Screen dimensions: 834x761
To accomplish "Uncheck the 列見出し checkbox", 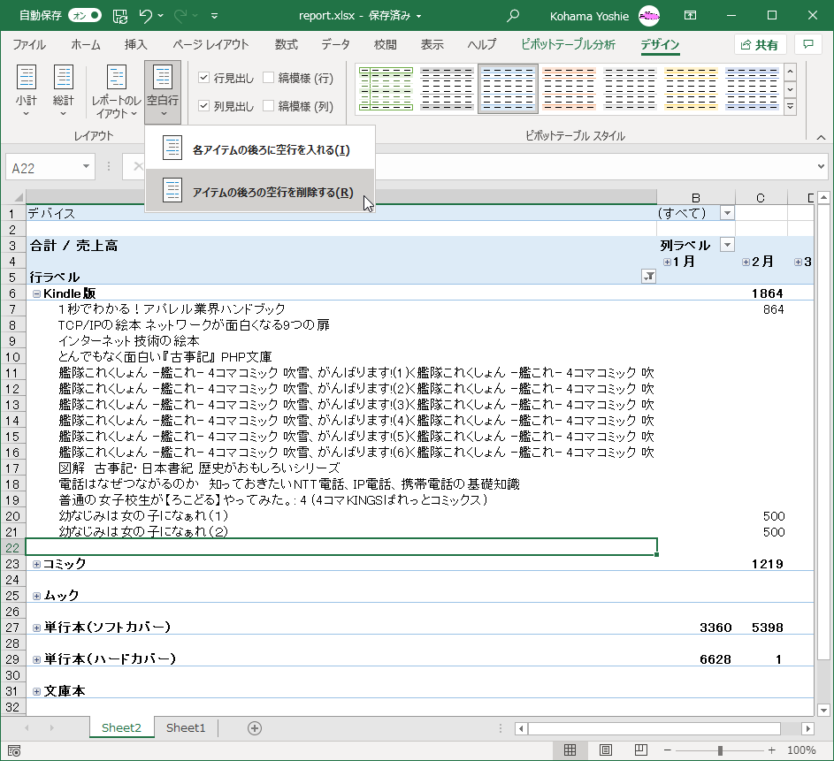I will click(x=203, y=106).
